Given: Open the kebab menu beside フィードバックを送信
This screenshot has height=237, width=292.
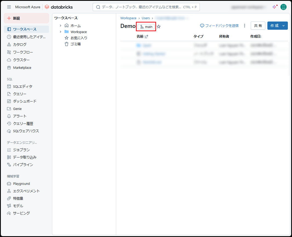Looking at the screenshot, I should 245,26.
